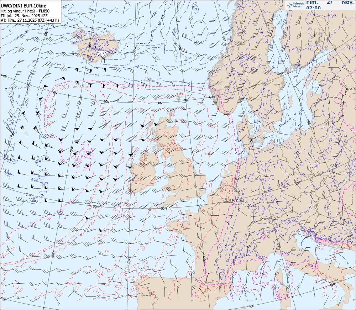Viewport: 356px width, 310px height.
Task: Click the Vedurstofa Islands logo
Action: click(295, 5)
